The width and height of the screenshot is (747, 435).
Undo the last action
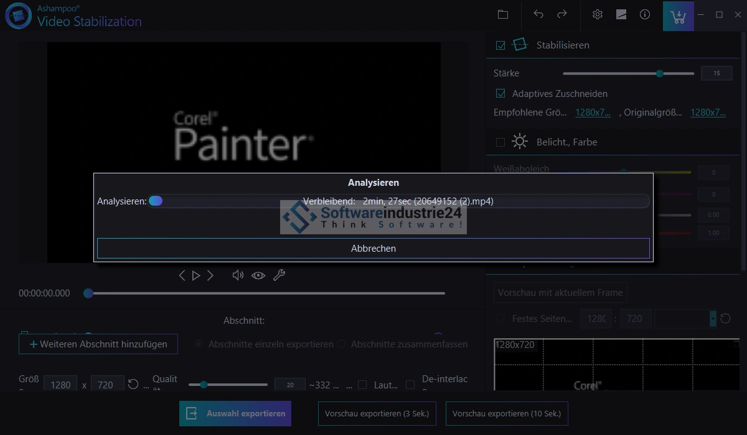[538, 14]
